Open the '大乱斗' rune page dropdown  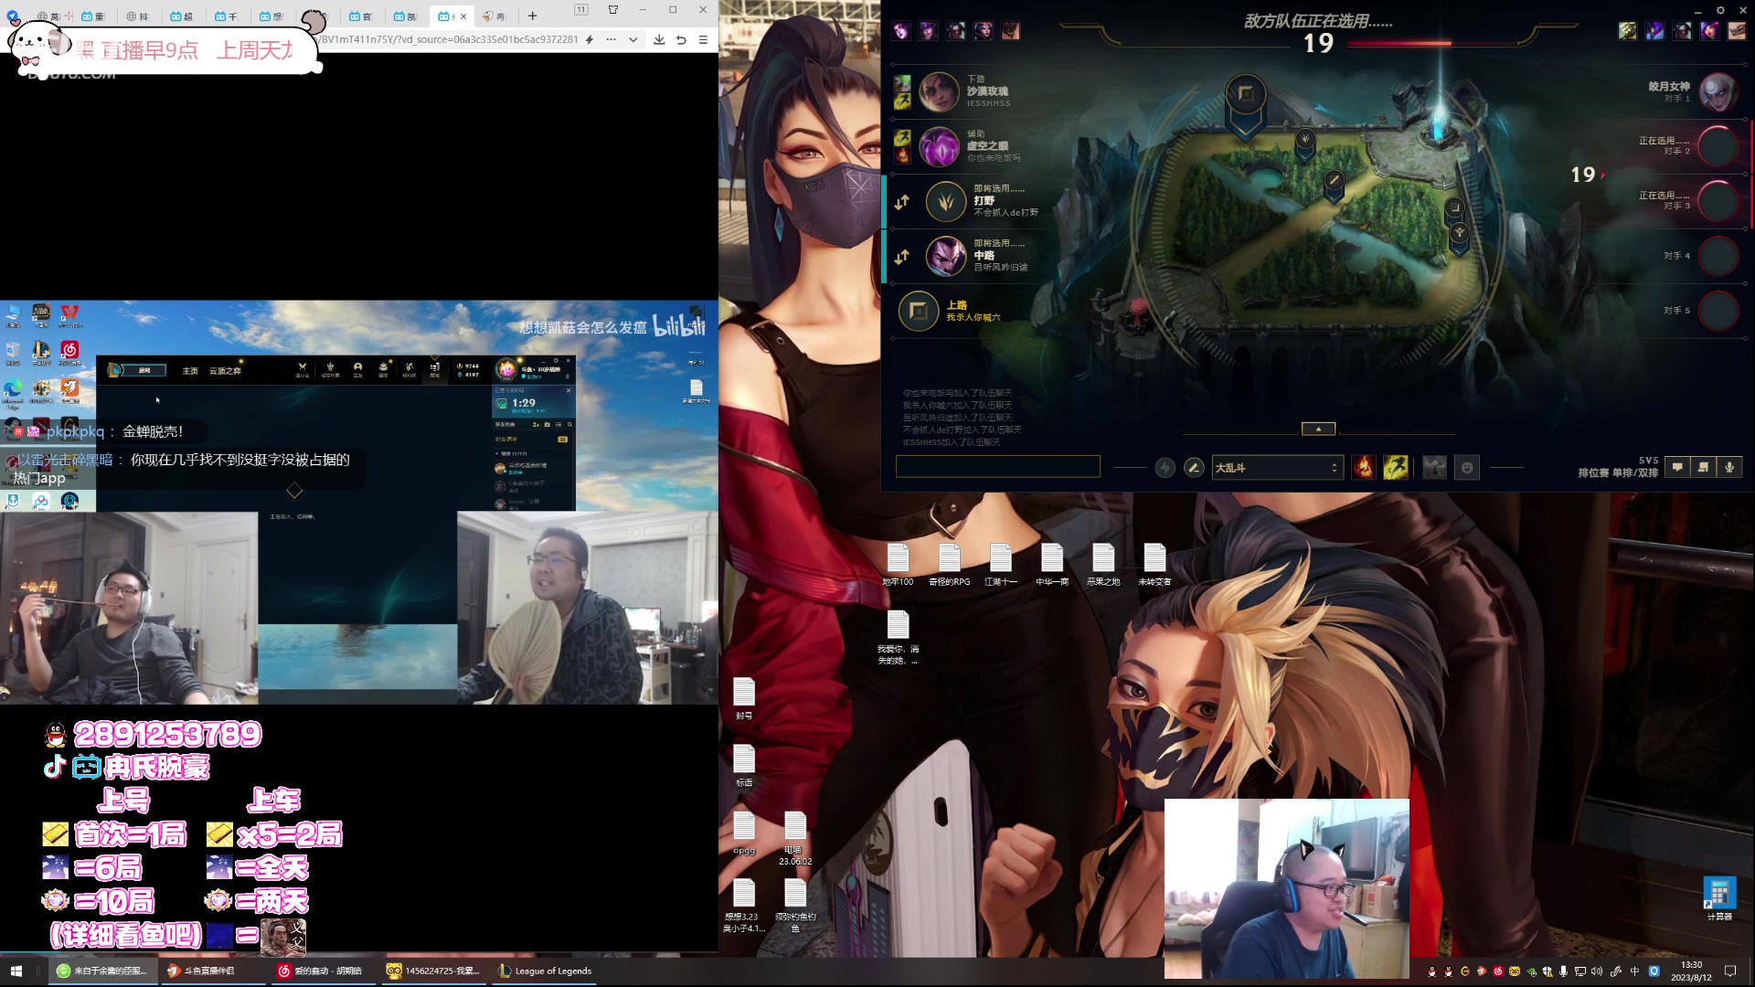tap(1277, 468)
